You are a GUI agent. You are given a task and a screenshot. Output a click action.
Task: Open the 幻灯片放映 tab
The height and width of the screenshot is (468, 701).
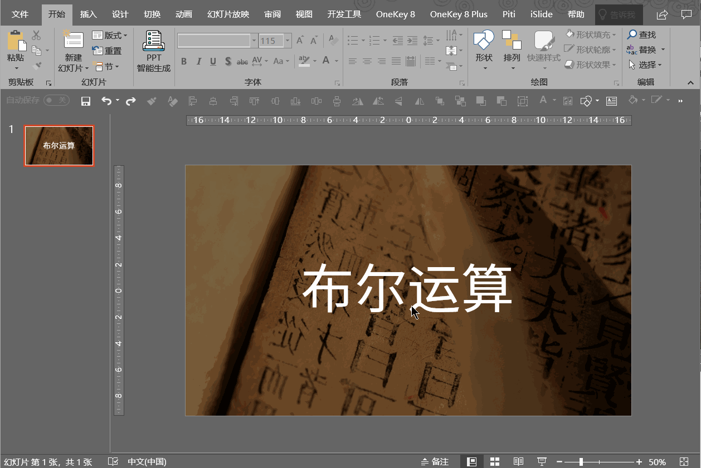[227, 14]
